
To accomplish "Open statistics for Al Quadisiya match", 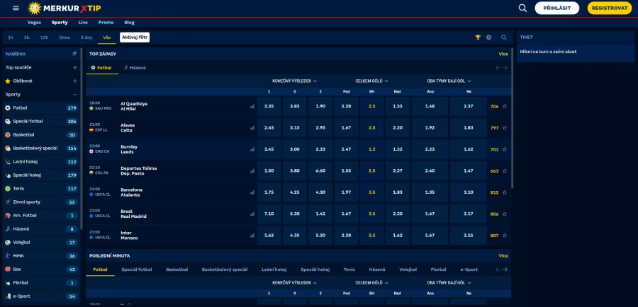I will tap(252, 106).
